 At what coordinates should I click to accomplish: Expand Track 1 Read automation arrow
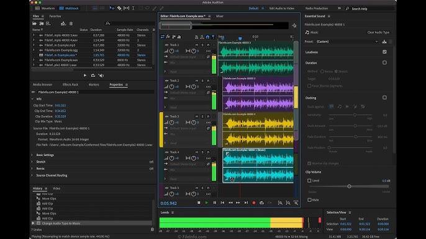point(165,72)
